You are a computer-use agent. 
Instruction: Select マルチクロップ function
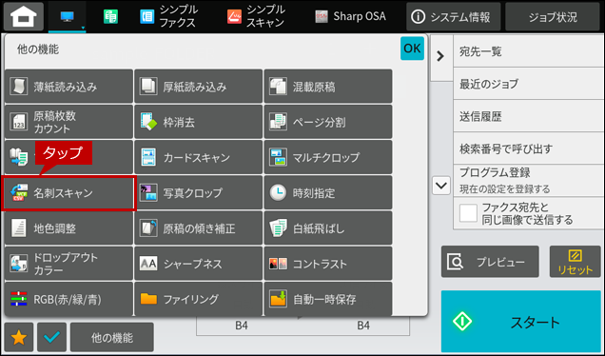pyautogui.click(x=328, y=157)
